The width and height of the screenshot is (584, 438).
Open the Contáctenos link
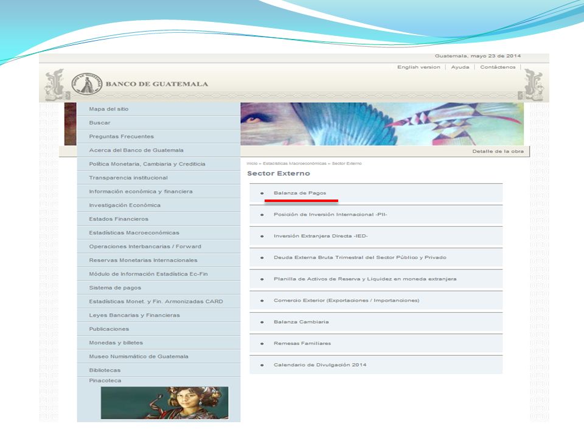tap(498, 67)
